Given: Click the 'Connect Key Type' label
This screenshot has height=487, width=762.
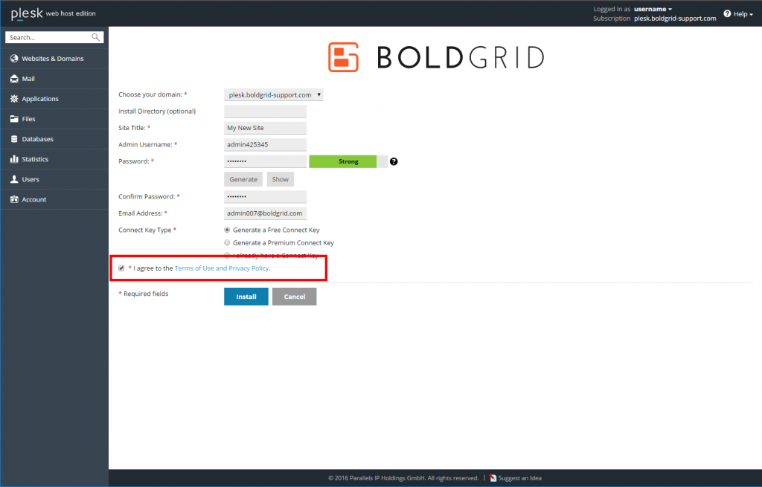Looking at the screenshot, I should pyautogui.click(x=145, y=230).
